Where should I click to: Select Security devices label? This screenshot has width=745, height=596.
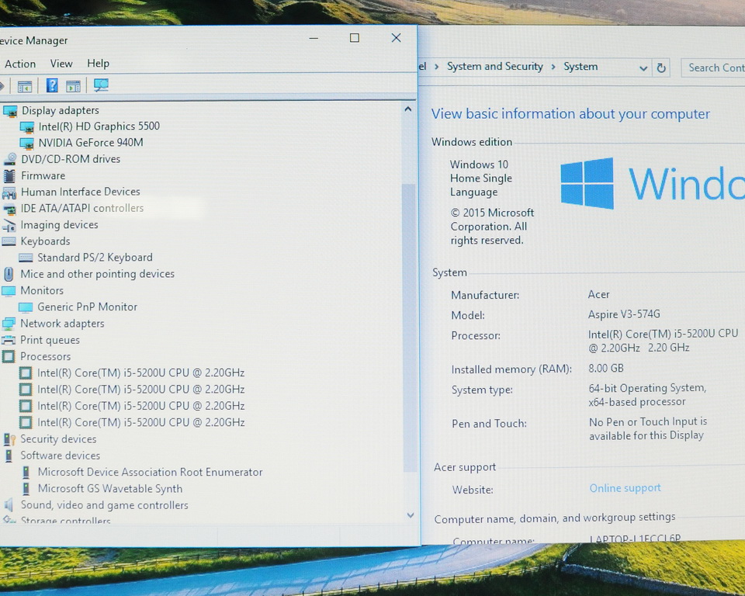58,438
